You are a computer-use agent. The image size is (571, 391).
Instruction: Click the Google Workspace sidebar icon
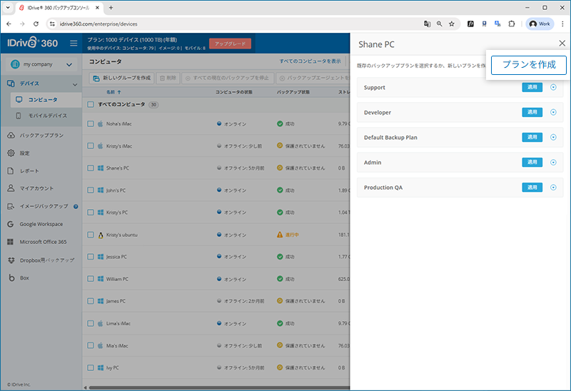11,224
